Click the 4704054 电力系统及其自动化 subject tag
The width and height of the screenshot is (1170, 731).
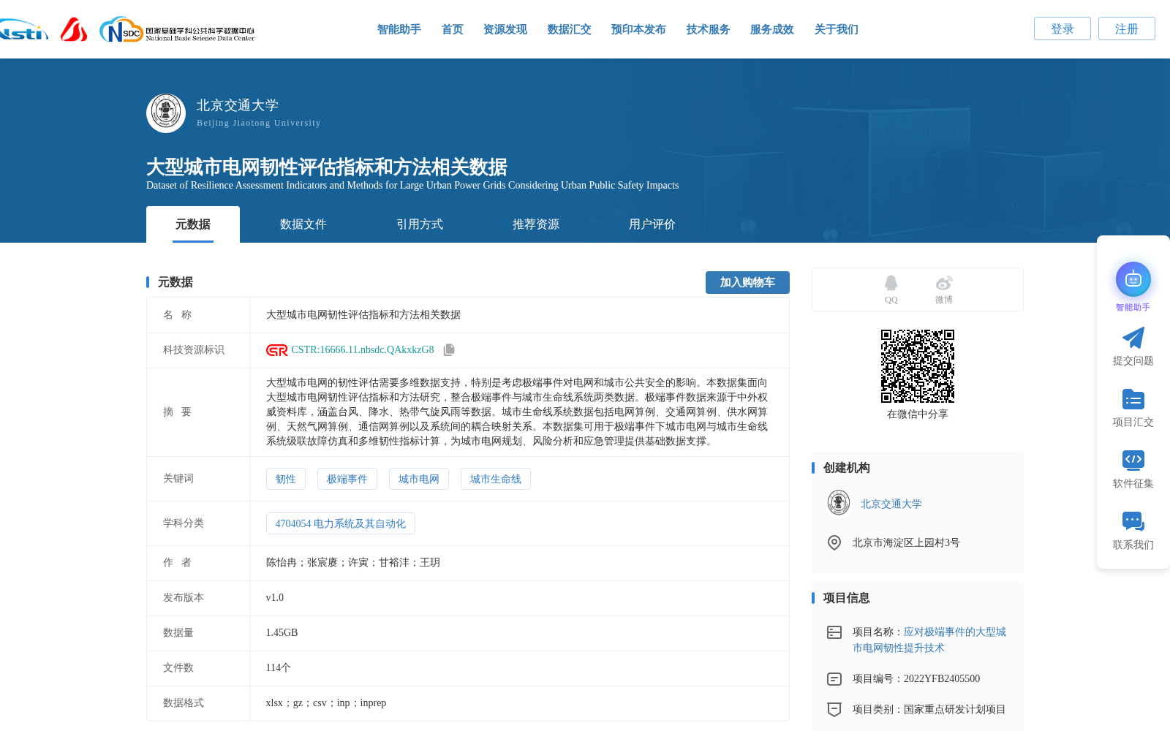click(x=341, y=523)
